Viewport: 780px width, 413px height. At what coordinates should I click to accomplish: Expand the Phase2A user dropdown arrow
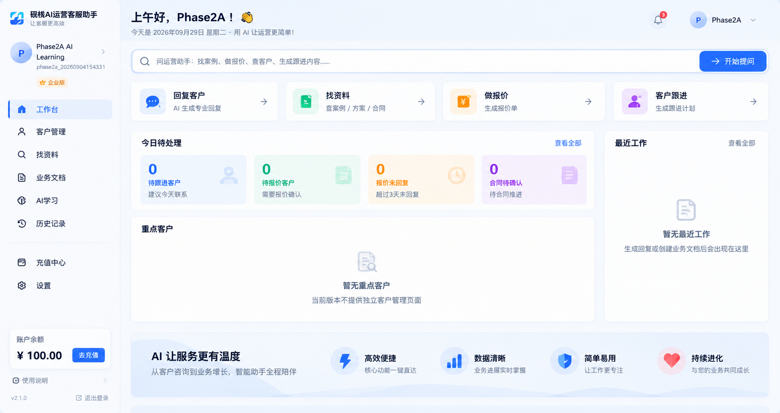click(753, 20)
